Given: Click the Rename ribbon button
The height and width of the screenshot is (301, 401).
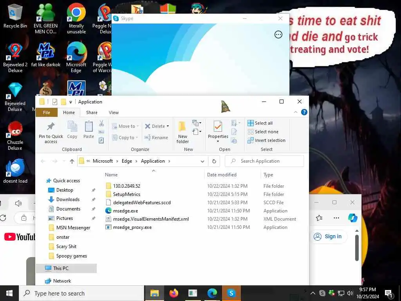Looking at the screenshot, I should tap(156, 138).
